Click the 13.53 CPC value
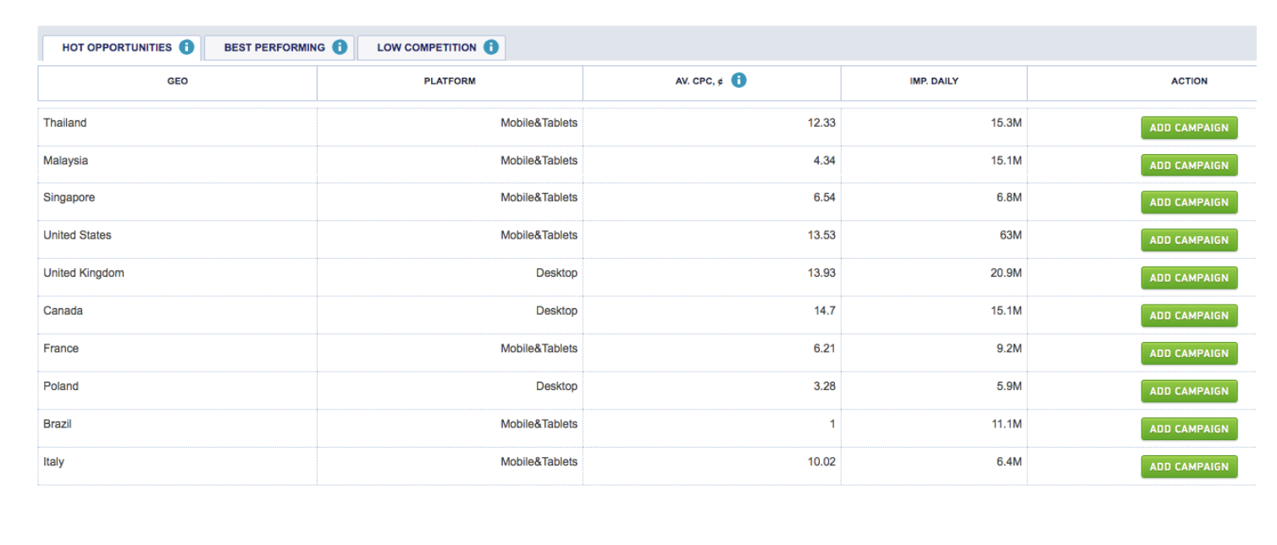 click(x=821, y=235)
